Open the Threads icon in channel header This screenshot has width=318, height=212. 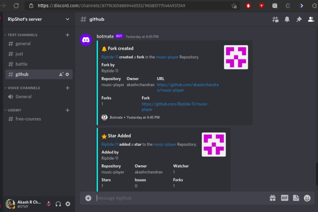(x=275, y=19)
